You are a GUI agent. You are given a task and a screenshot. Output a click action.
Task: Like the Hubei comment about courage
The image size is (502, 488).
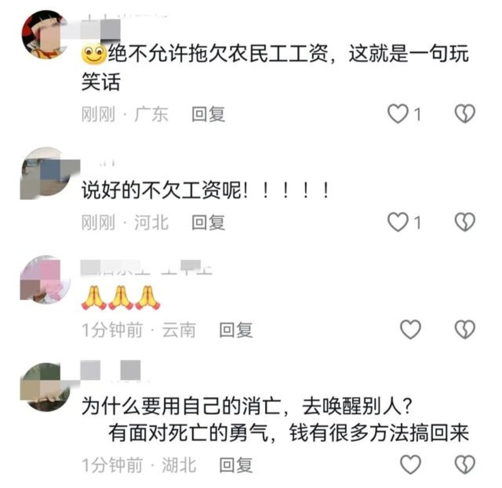(x=410, y=464)
